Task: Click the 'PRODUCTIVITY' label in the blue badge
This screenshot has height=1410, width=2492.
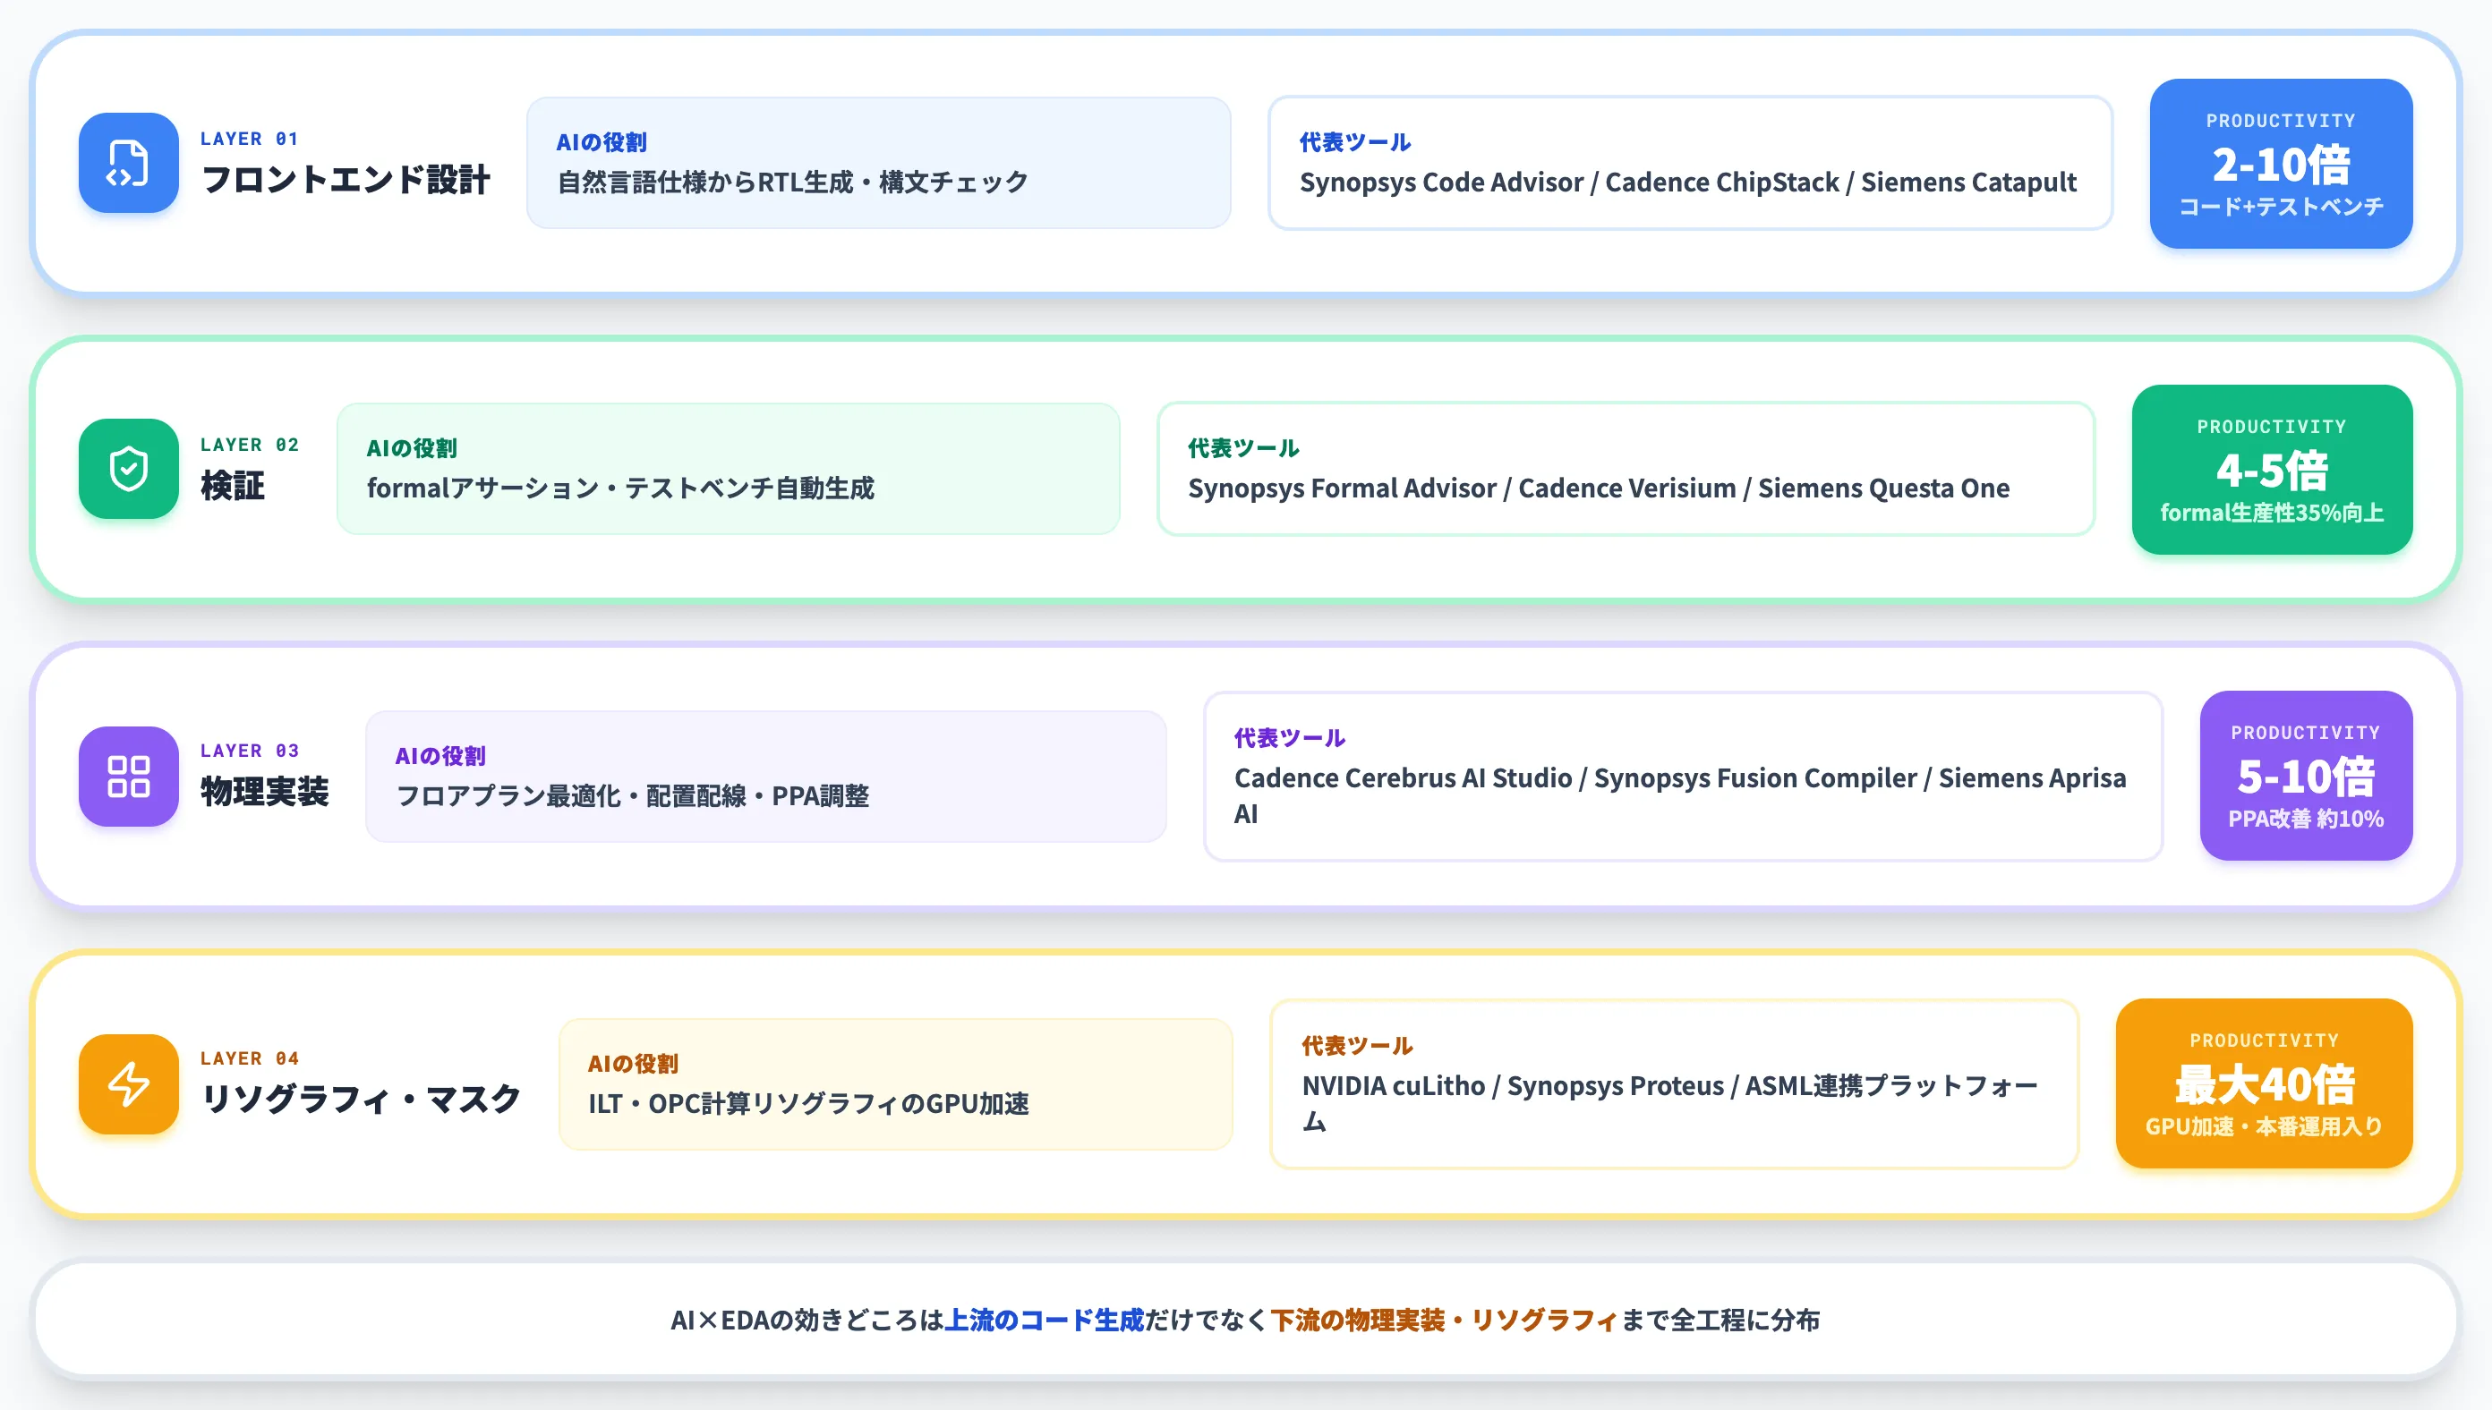Action: [2280, 121]
